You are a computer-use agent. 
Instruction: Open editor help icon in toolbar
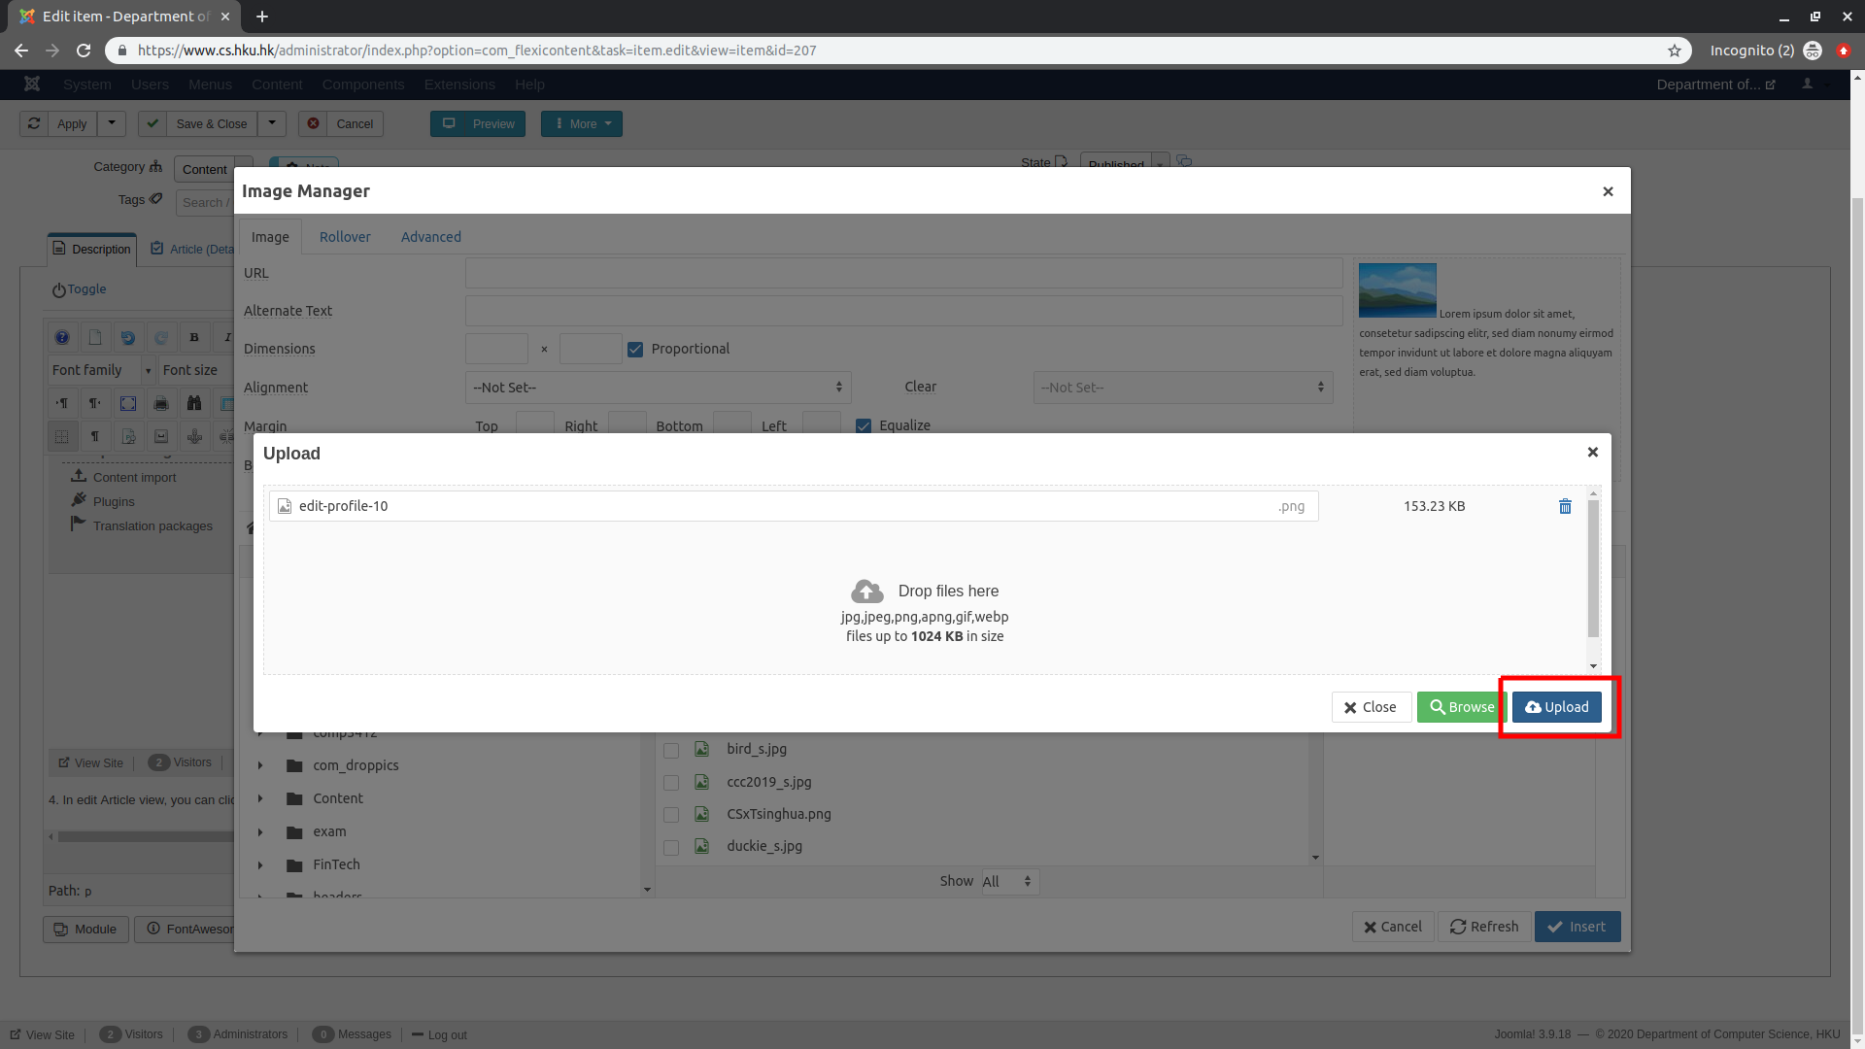tap(62, 337)
